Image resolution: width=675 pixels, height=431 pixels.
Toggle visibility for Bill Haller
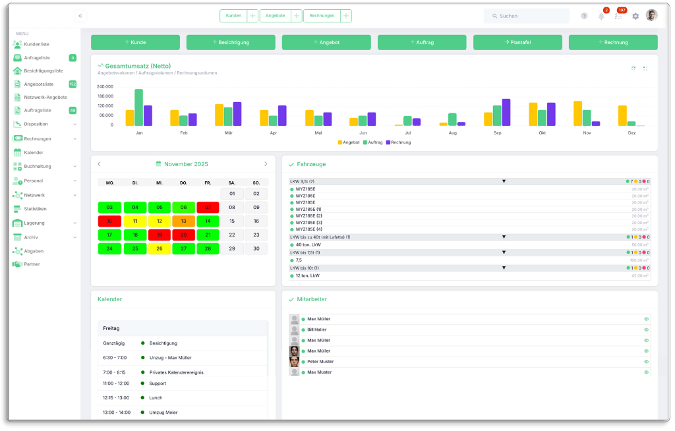[646, 330]
